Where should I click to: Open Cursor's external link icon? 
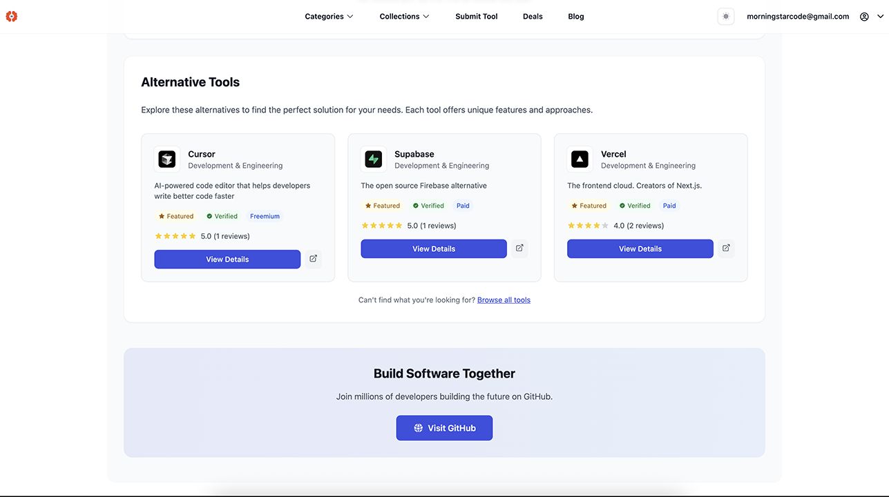pos(313,259)
